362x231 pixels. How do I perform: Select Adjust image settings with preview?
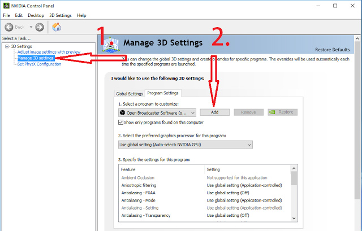coord(49,52)
